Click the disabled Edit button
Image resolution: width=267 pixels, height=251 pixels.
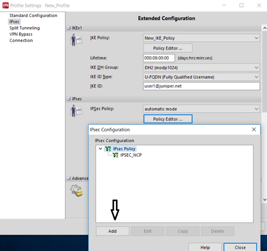pyautogui.click(x=148, y=231)
